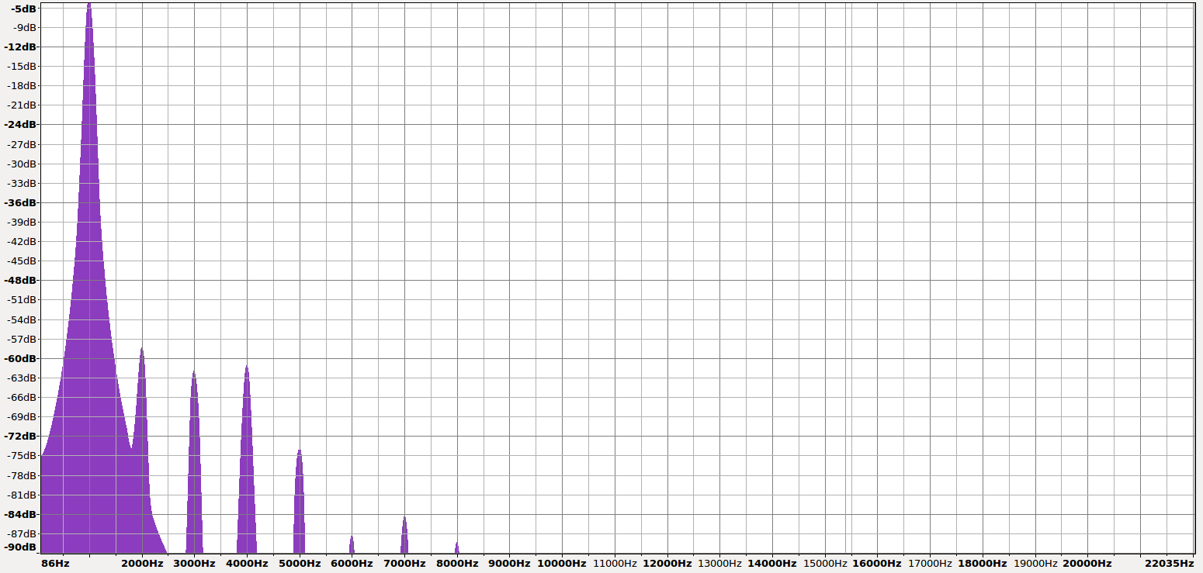Click the bold -48dB label
This screenshot has width=1203, height=573.
pyautogui.click(x=21, y=280)
